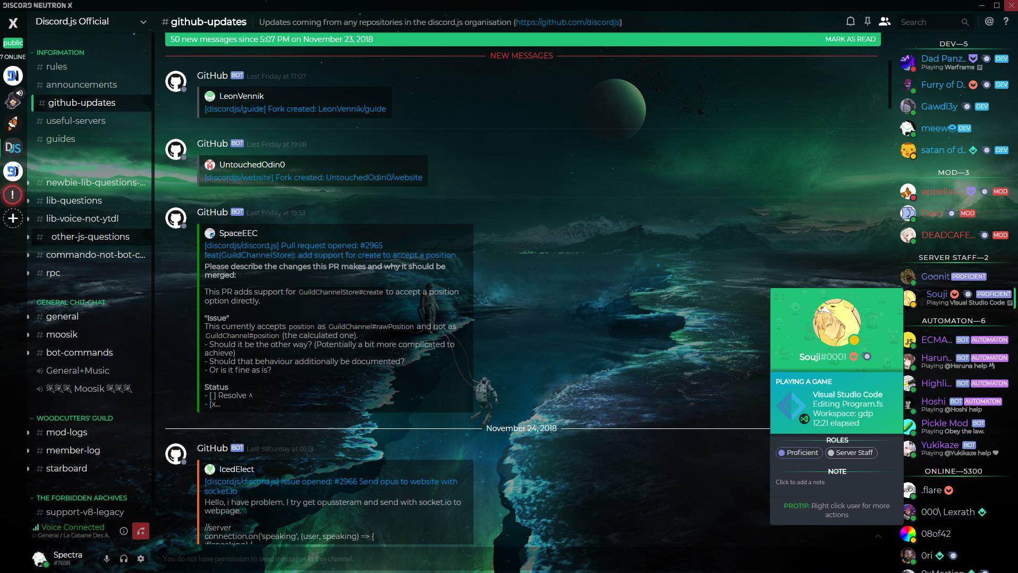Open the bot-commands channel
This screenshot has width=1018, height=573.
[90, 352]
